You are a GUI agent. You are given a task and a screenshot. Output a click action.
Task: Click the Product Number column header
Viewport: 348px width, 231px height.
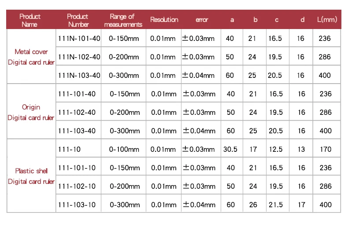78,20
